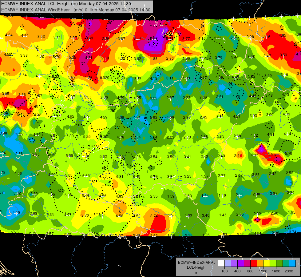Click the wind shear value 4.85
This screenshot has width=301, height=277.
click(x=282, y=35)
